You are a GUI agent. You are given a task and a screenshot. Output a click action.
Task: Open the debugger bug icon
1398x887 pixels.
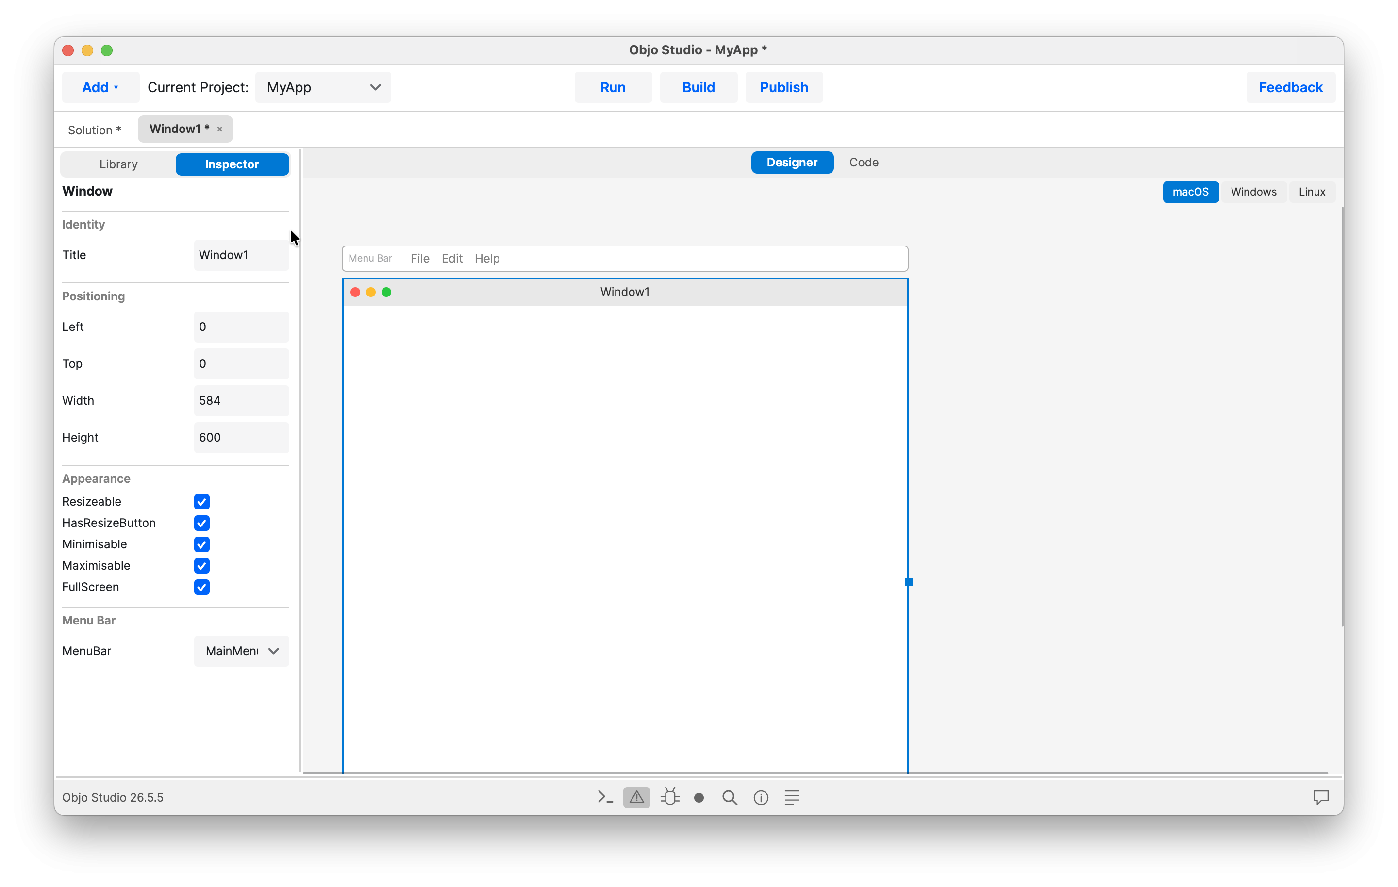(670, 796)
